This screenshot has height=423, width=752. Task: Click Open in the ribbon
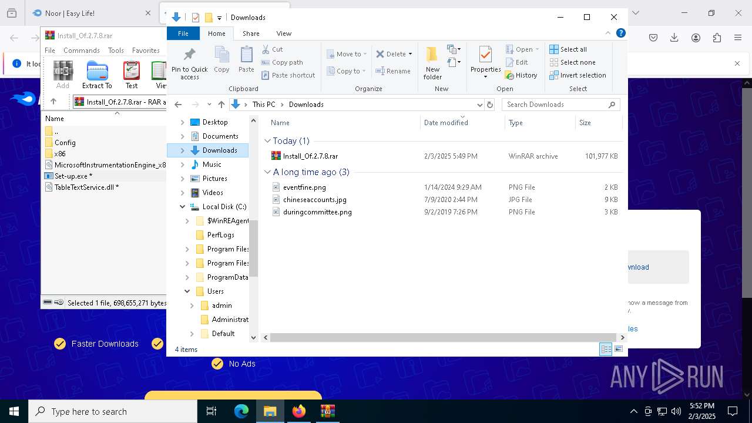pos(522,49)
